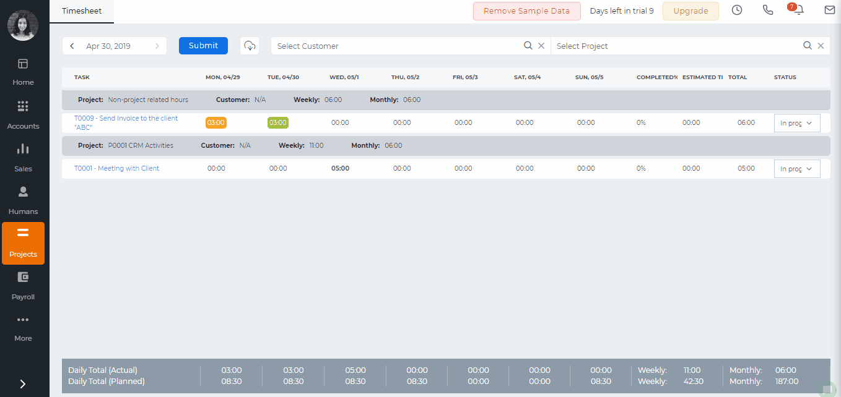841x397 pixels.
Task: Go to Home in the sidebar
Action: [x=23, y=72]
